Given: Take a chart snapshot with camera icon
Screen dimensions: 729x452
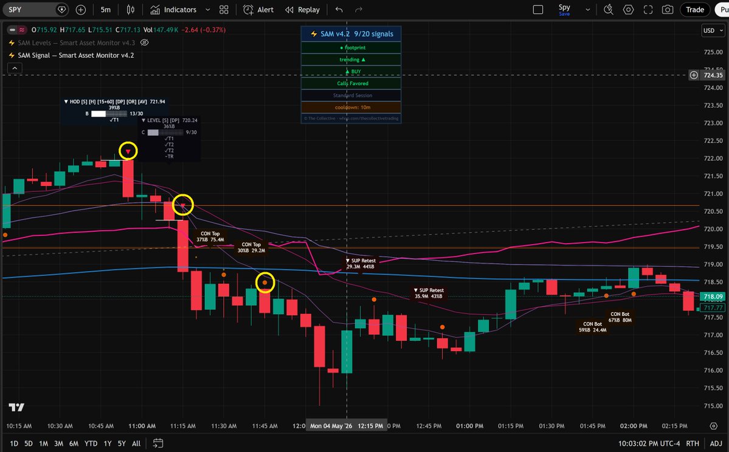Looking at the screenshot, I should click(x=668, y=9).
